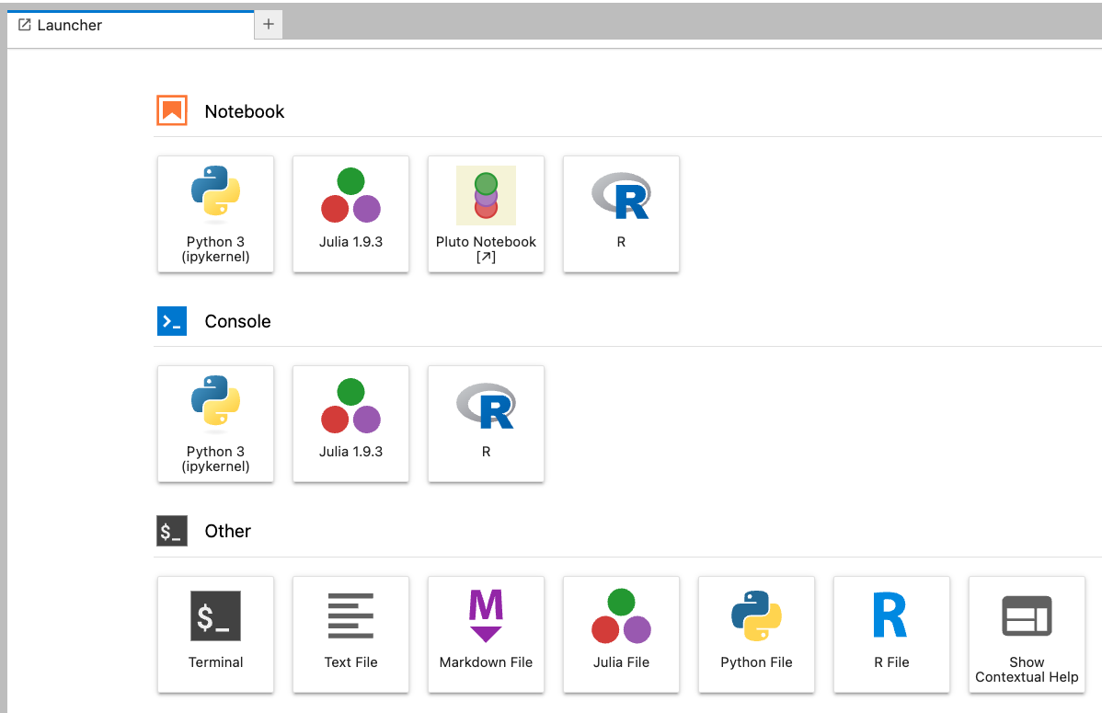Image resolution: width=1102 pixels, height=713 pixels.
Task: Click the Console section prompt icon
Action: coord(172,321)
